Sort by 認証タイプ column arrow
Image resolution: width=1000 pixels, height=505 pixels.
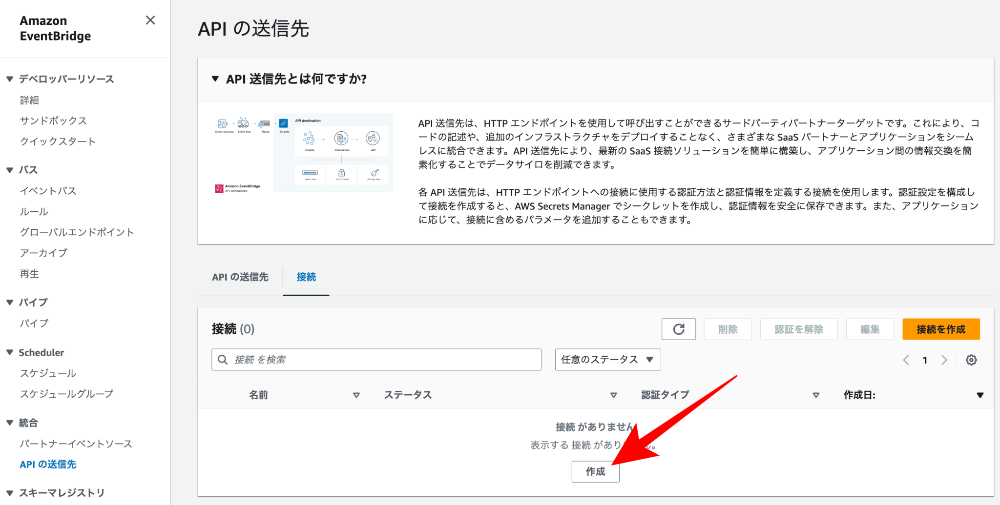pyautogui.click(x=815, y=395)
